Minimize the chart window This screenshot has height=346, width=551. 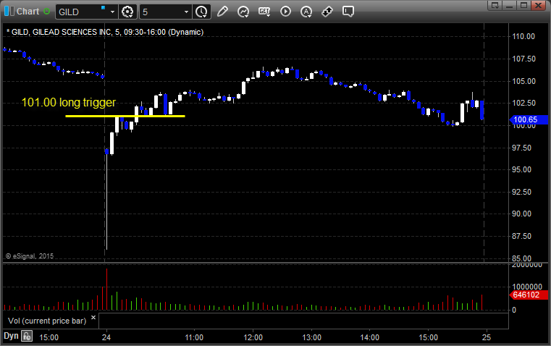[510, 5]
